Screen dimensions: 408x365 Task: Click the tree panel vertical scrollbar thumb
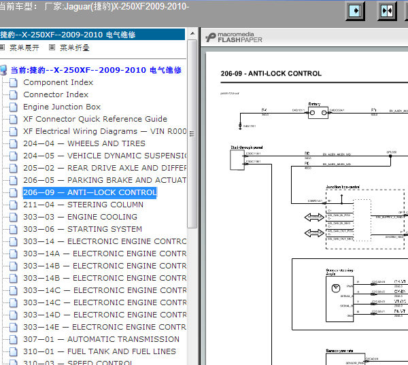pyautogui.click(x=192, y=134)
